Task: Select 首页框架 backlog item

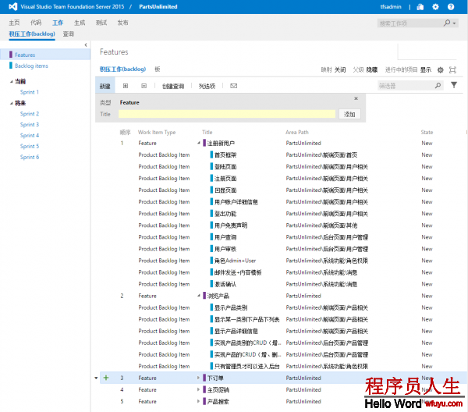Action: 225,155
